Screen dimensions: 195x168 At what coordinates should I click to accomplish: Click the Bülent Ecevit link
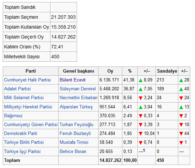click(x=73, y=80)
